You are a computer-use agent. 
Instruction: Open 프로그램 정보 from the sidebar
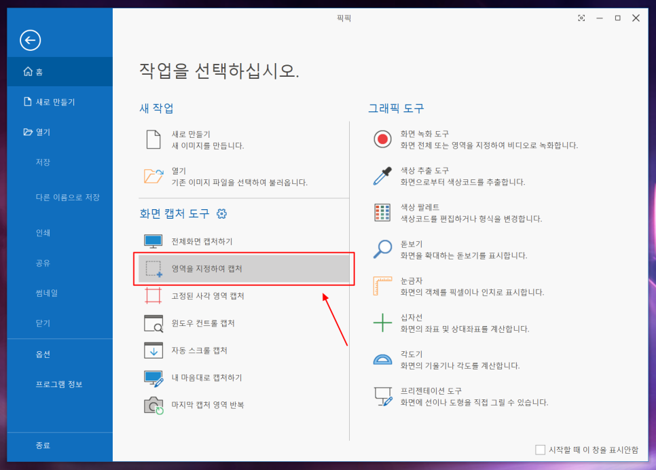pyautogui.click(x=60, y=384)
